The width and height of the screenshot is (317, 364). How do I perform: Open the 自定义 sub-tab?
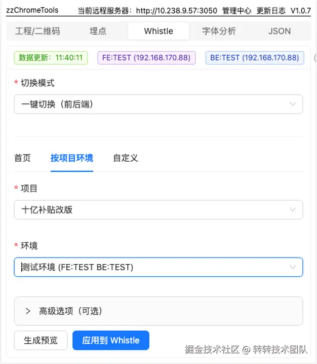pyautogui.click(x=126, y=158)
